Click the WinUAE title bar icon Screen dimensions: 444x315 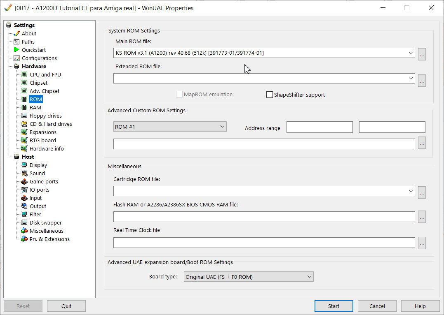[8, 8]
